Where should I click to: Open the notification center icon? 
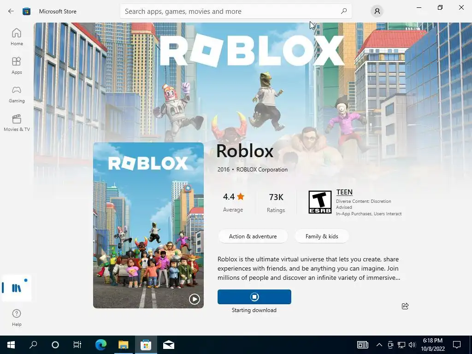pos(457,345)
